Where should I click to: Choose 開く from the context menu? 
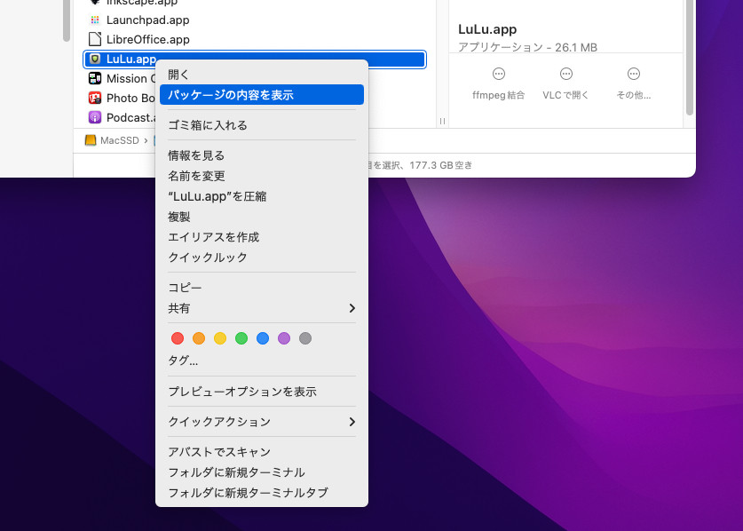[262, 75]
